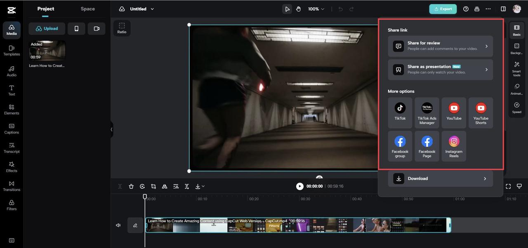The width and height of the screenshot is (528, 248).
Task: Open the Text panel
Action: (x=12, y=91)
